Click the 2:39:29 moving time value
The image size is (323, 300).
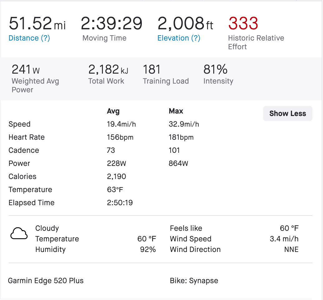(x=112, y=23)
